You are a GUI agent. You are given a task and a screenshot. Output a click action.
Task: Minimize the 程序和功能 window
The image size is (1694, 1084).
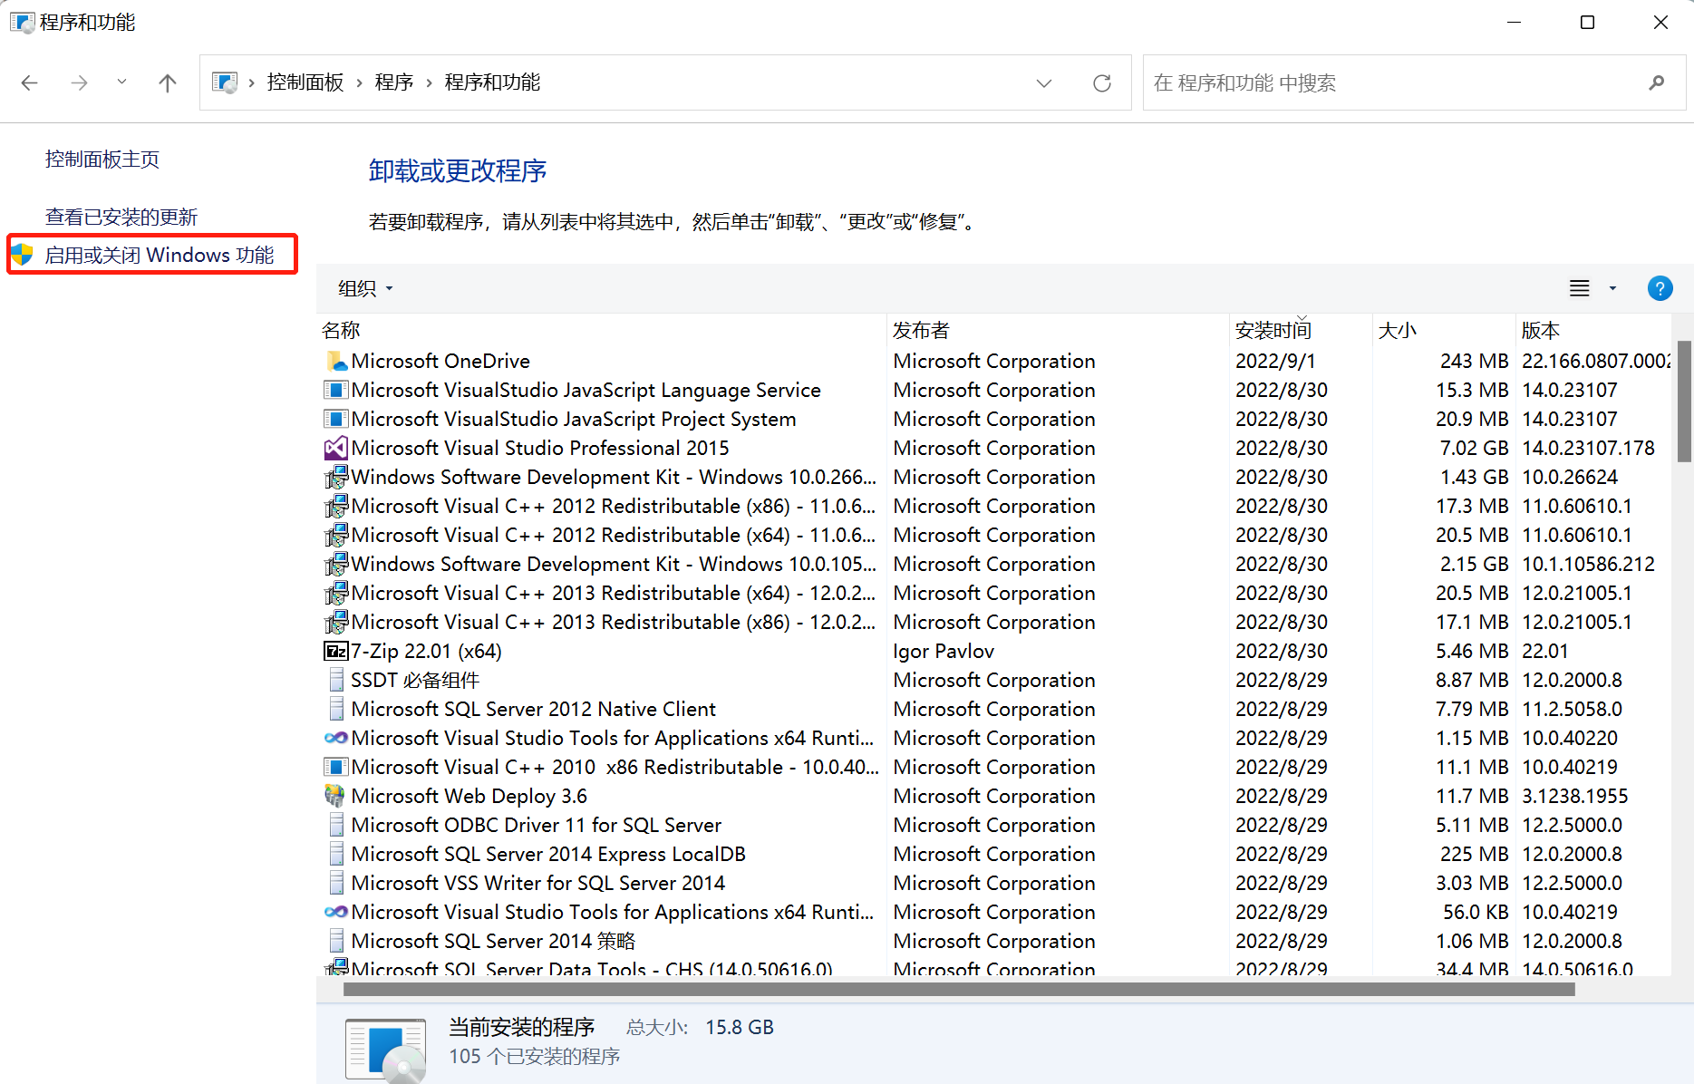pyautogui.click(x=1514, y=23)
